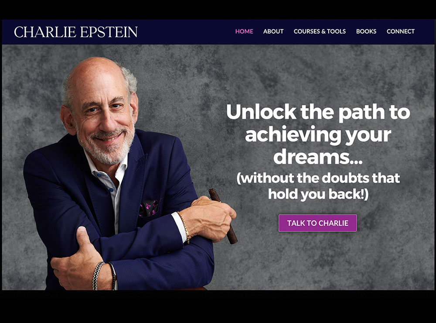Select the word 'dreams...' in the headline

click(x=318, y=157)
